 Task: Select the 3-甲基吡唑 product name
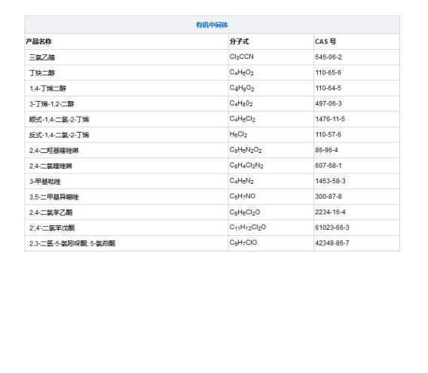tap(45, 182)
